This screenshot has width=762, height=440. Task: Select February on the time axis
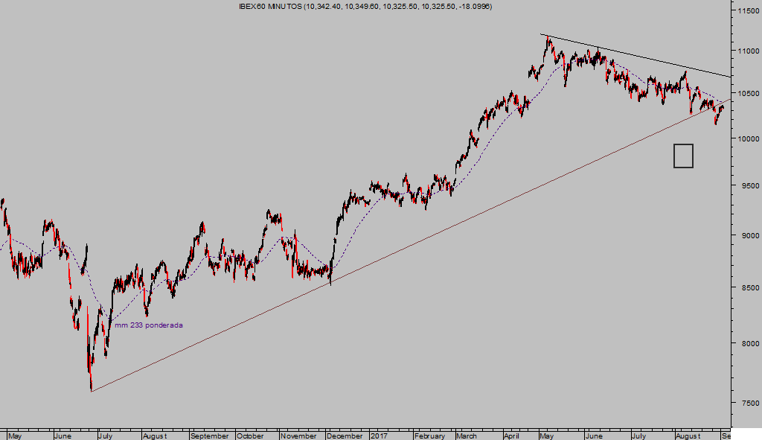[x=429, y=436]
